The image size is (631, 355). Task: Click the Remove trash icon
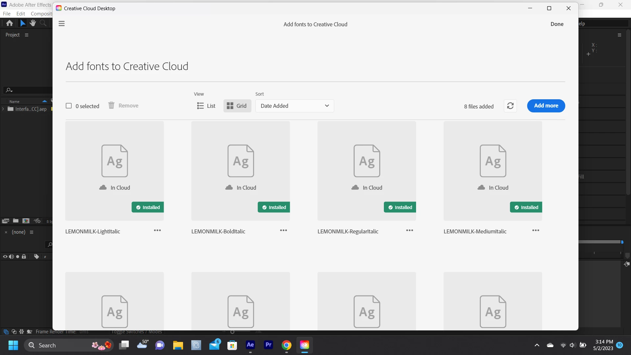click(x=111, y=106)
